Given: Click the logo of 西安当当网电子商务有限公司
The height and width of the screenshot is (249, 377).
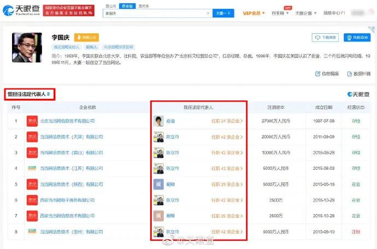Looking at the screenshot, I should pos(32,200).
